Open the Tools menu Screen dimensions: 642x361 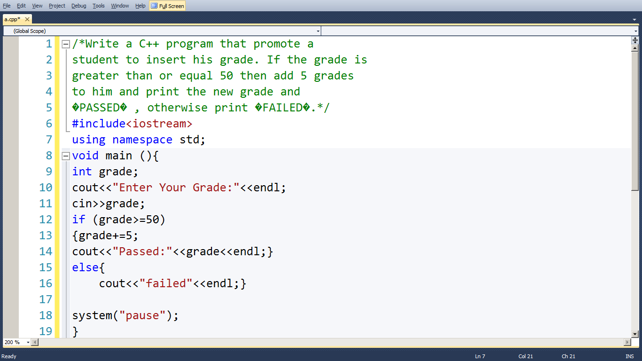pos(98,6)
